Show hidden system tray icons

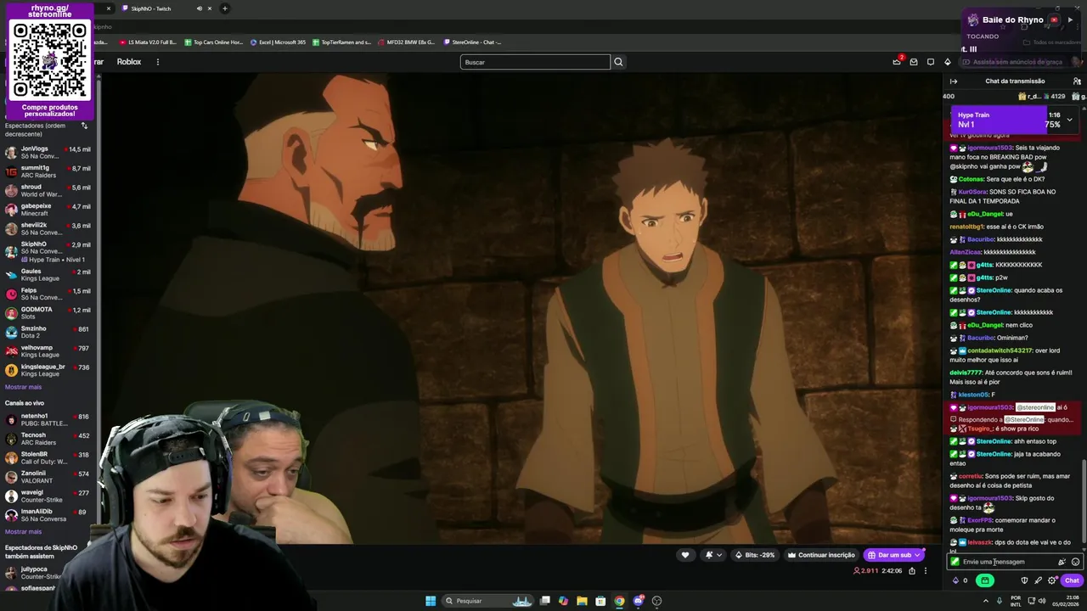(x=987, y=601)
